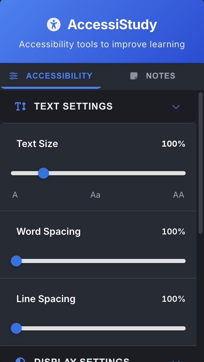Click the text size icon in Text Settings
Screen dimensions: 204x362
[x=20, y=106]
